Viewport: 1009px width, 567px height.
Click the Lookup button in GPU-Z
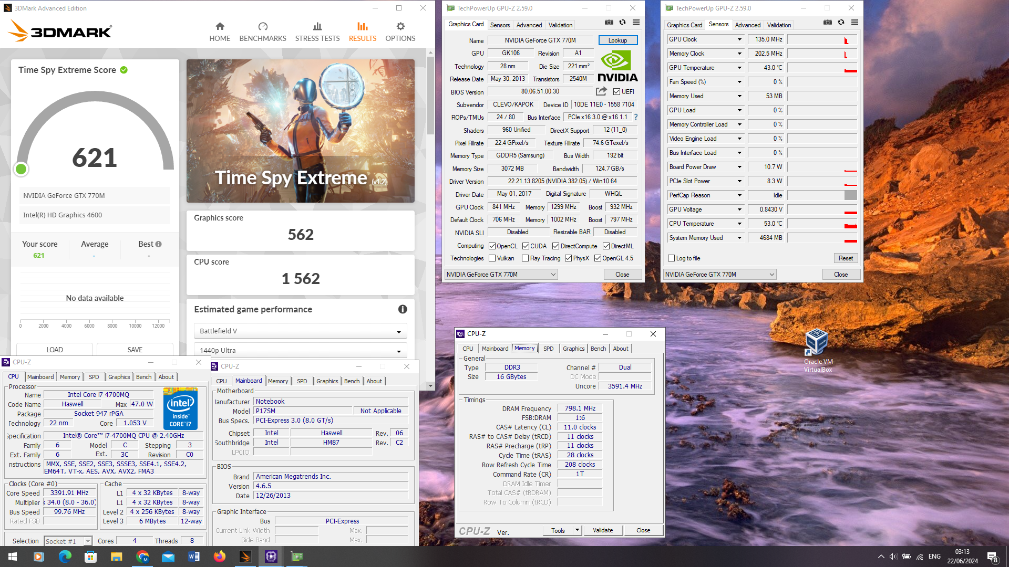(617, 40)
